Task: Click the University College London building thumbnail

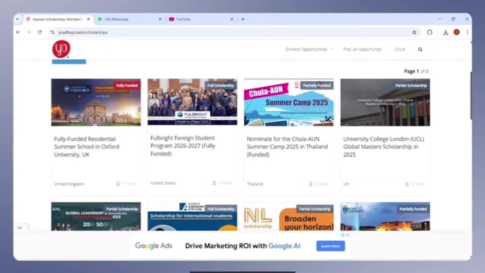Action: (x=385, y=102)
